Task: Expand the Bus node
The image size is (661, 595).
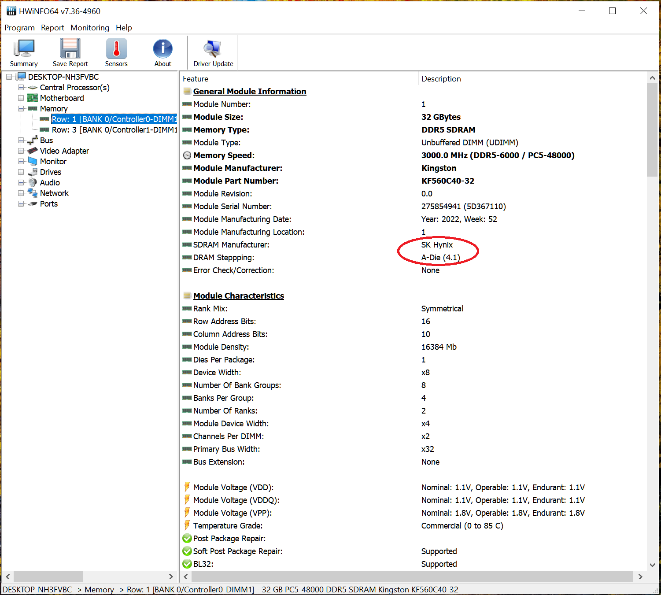Action: [21, 140]
